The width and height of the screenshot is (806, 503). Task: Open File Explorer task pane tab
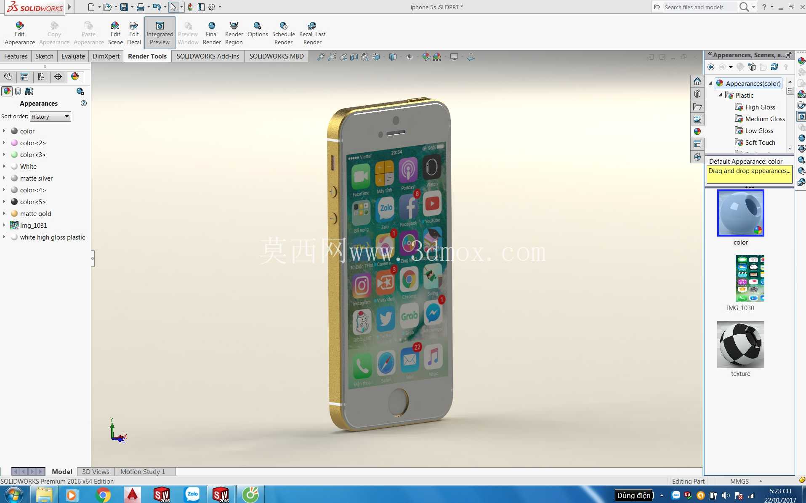(x=697, y=106)
